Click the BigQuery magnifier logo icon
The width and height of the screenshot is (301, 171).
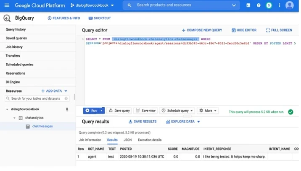point(7,18)
